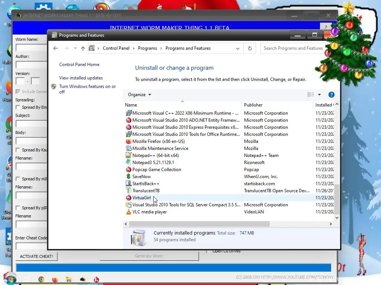Click in Search Programs and Features box
The width and height of the screenshot is (381, 285).
[x=293, y=48]
